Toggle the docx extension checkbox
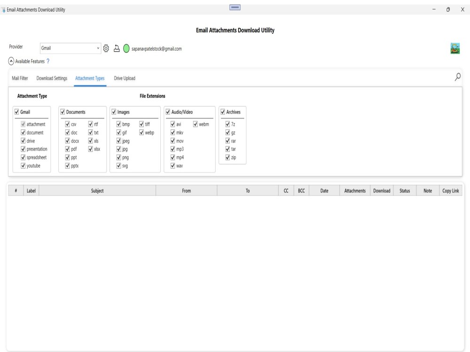The height and width of the screenshot is (352, 470). tap(67, 141)
